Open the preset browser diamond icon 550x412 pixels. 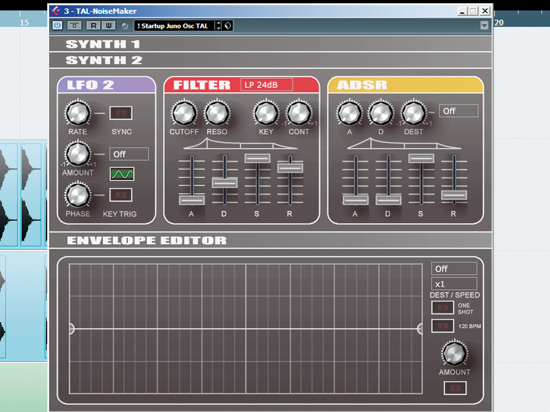(228, 26)
